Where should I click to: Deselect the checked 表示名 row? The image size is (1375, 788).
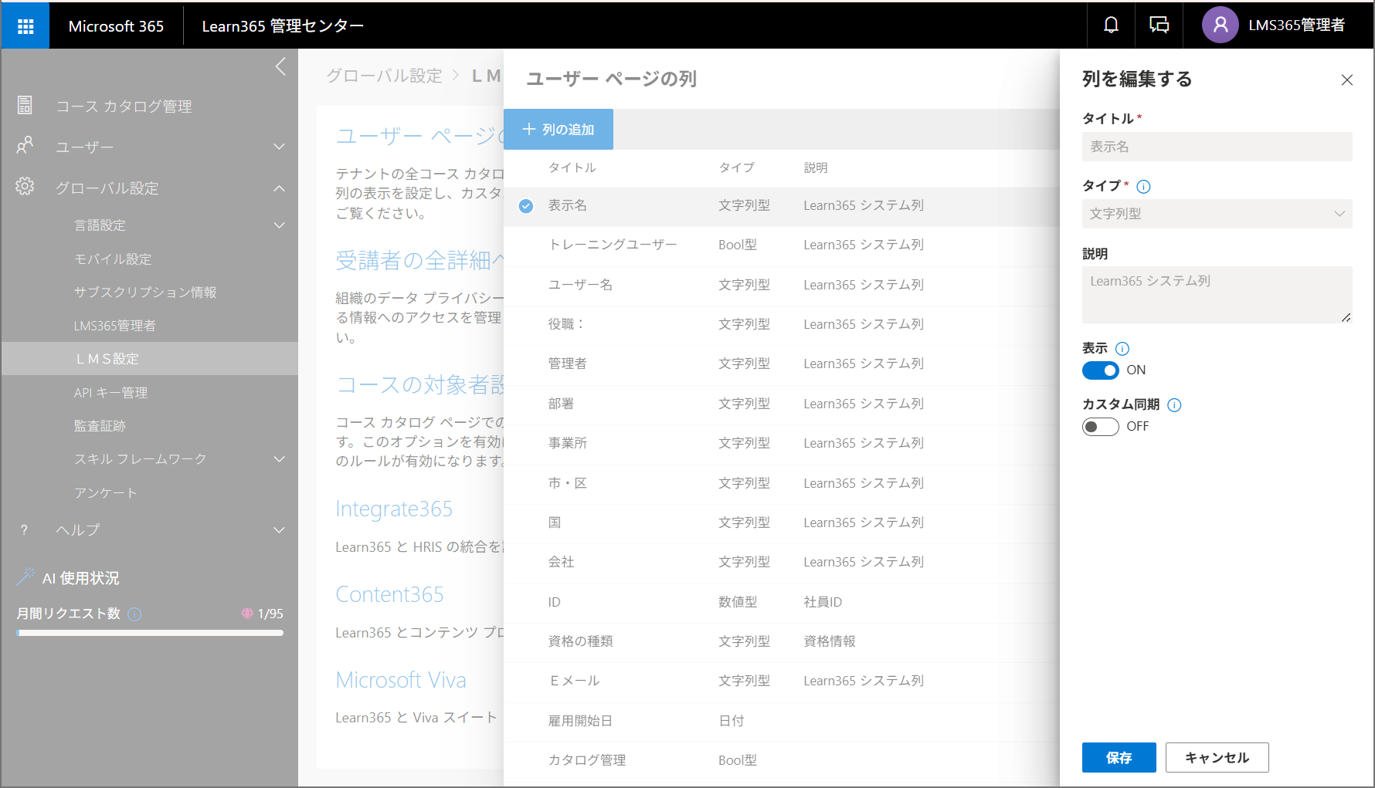[526, 206]
